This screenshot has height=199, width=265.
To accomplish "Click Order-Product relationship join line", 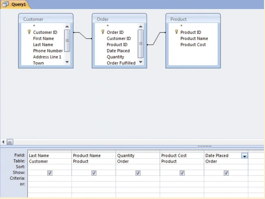I will click(156, 39).
